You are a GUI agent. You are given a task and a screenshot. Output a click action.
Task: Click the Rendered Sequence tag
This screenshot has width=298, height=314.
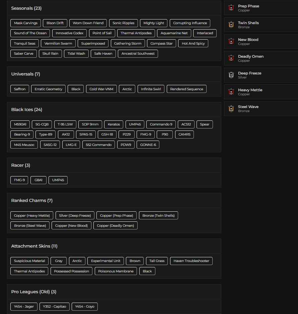pos(187,89)
